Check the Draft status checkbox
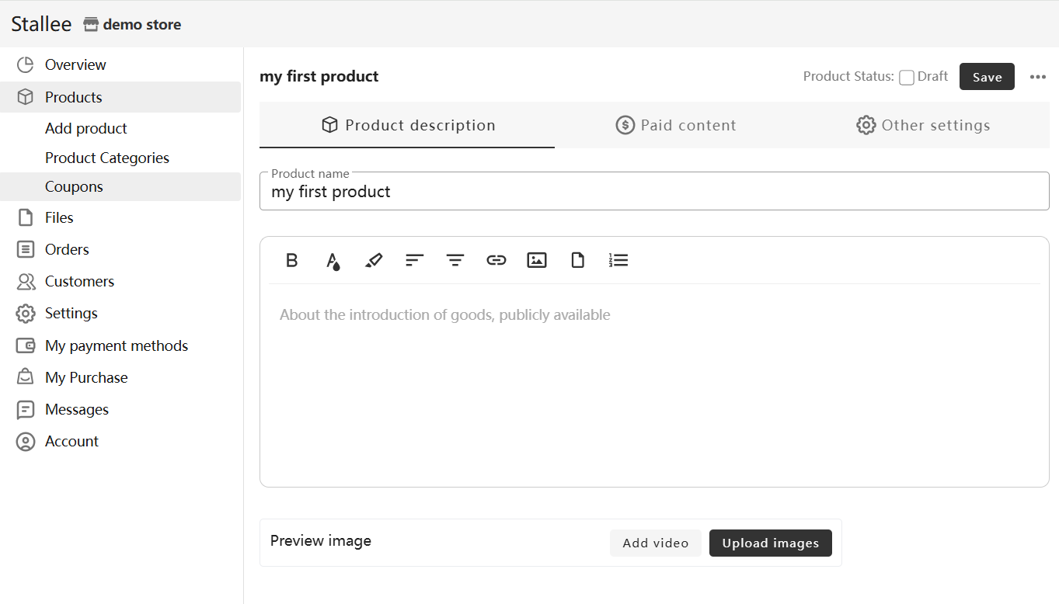This screenshot has width=1059, height=604. [907, 77]
